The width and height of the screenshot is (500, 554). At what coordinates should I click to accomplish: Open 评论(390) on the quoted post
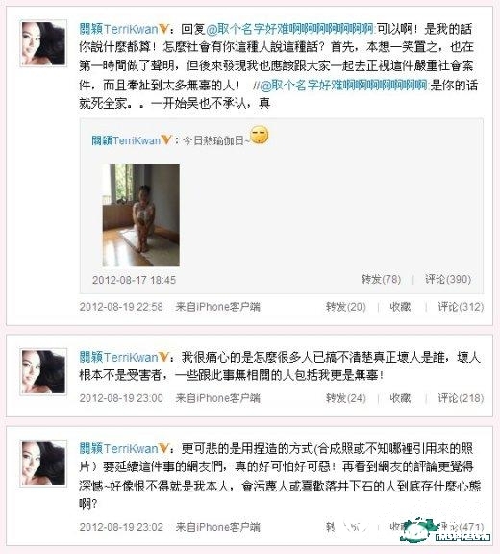[448, 279]
